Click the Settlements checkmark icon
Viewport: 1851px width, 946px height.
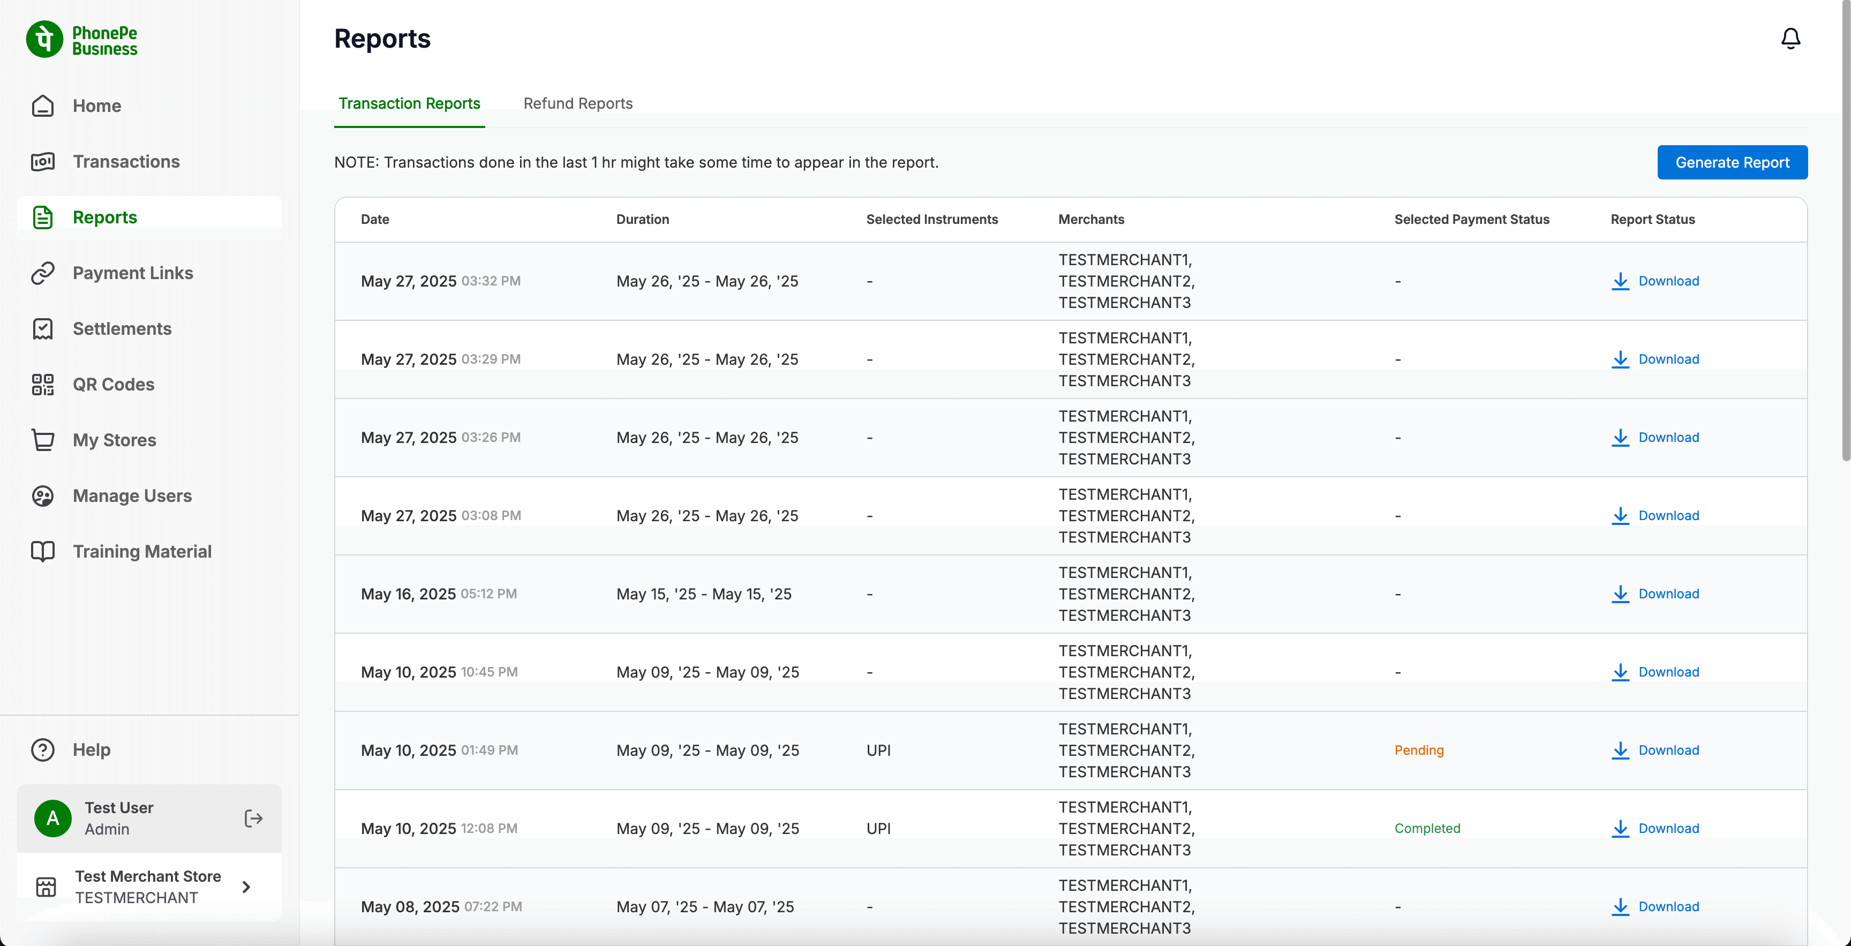[x=42, y=328]
